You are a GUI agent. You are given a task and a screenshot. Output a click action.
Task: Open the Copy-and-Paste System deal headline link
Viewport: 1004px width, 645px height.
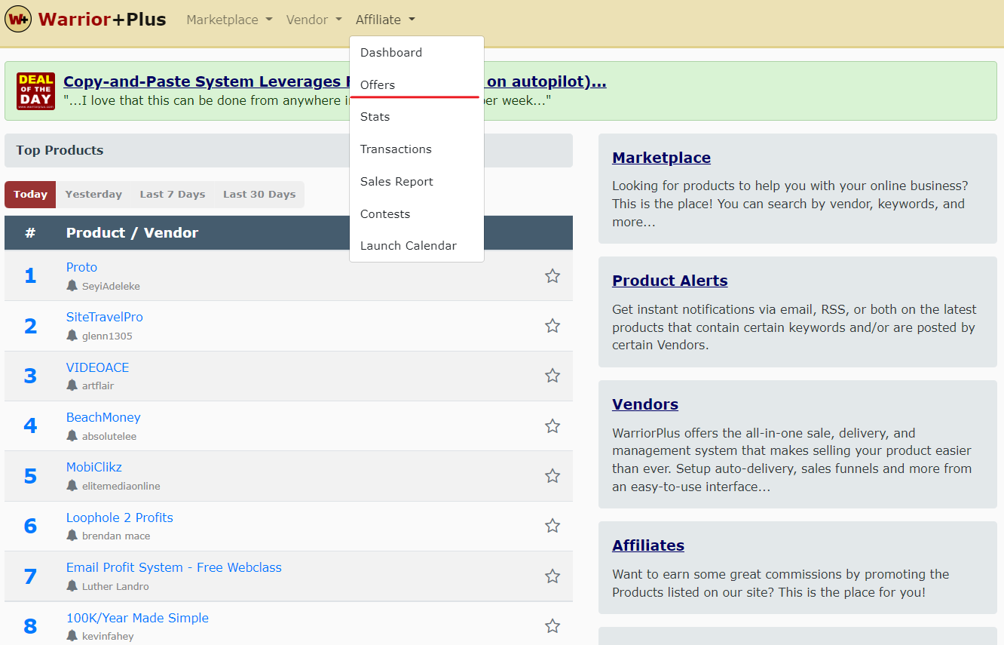(335, 81)
